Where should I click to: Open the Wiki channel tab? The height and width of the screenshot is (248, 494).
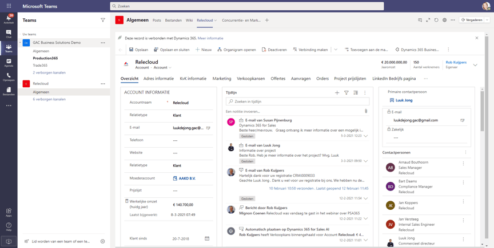189,20
